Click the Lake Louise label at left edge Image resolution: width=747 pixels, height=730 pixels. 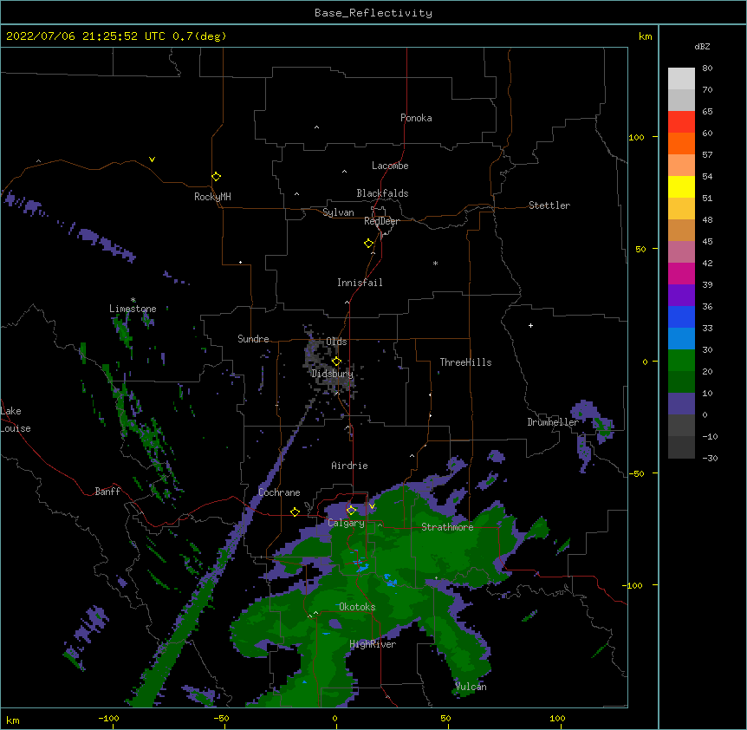click(x=16, y=420)
